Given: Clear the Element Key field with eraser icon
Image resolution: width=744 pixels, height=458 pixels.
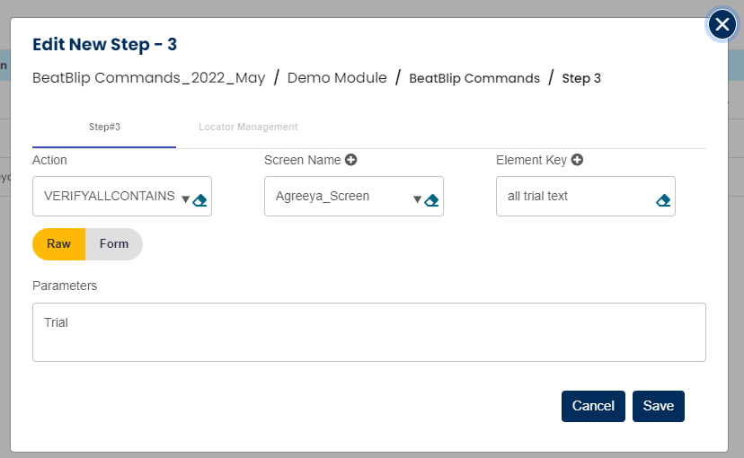Looking at the screenshot, I should pyautogui.click(x=663, y=199).
